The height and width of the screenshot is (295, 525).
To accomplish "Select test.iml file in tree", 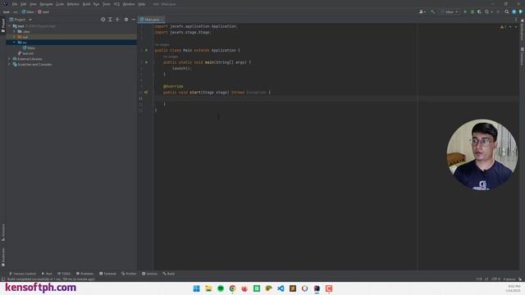I will [25, 53].
